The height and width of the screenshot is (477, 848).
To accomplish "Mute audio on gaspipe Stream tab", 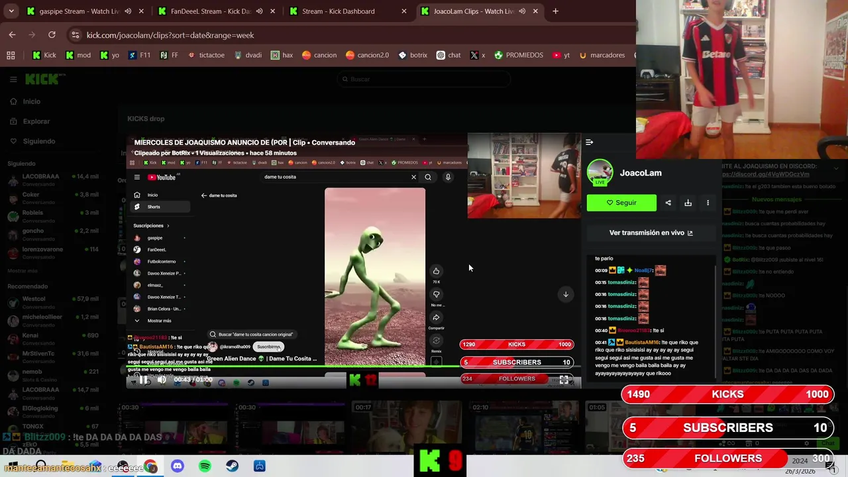I will pyautogui.click(x=127, y=11).
